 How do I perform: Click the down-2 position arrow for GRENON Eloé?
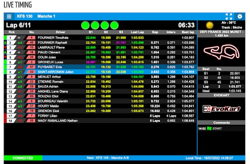[x=20, y=111]
